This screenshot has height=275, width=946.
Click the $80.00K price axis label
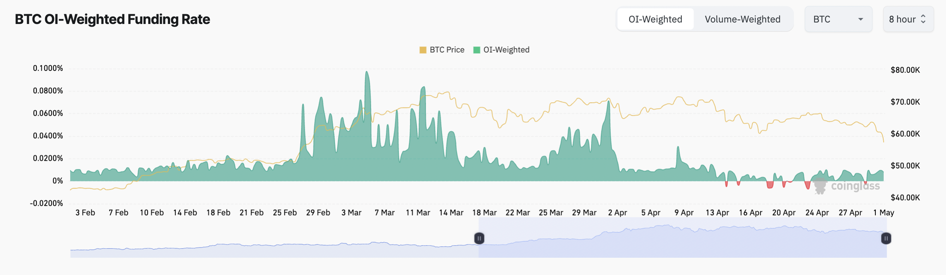[x=905, y=70]
